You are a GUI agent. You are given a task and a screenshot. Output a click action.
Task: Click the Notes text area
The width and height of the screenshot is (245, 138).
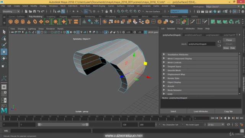(201, 103)
